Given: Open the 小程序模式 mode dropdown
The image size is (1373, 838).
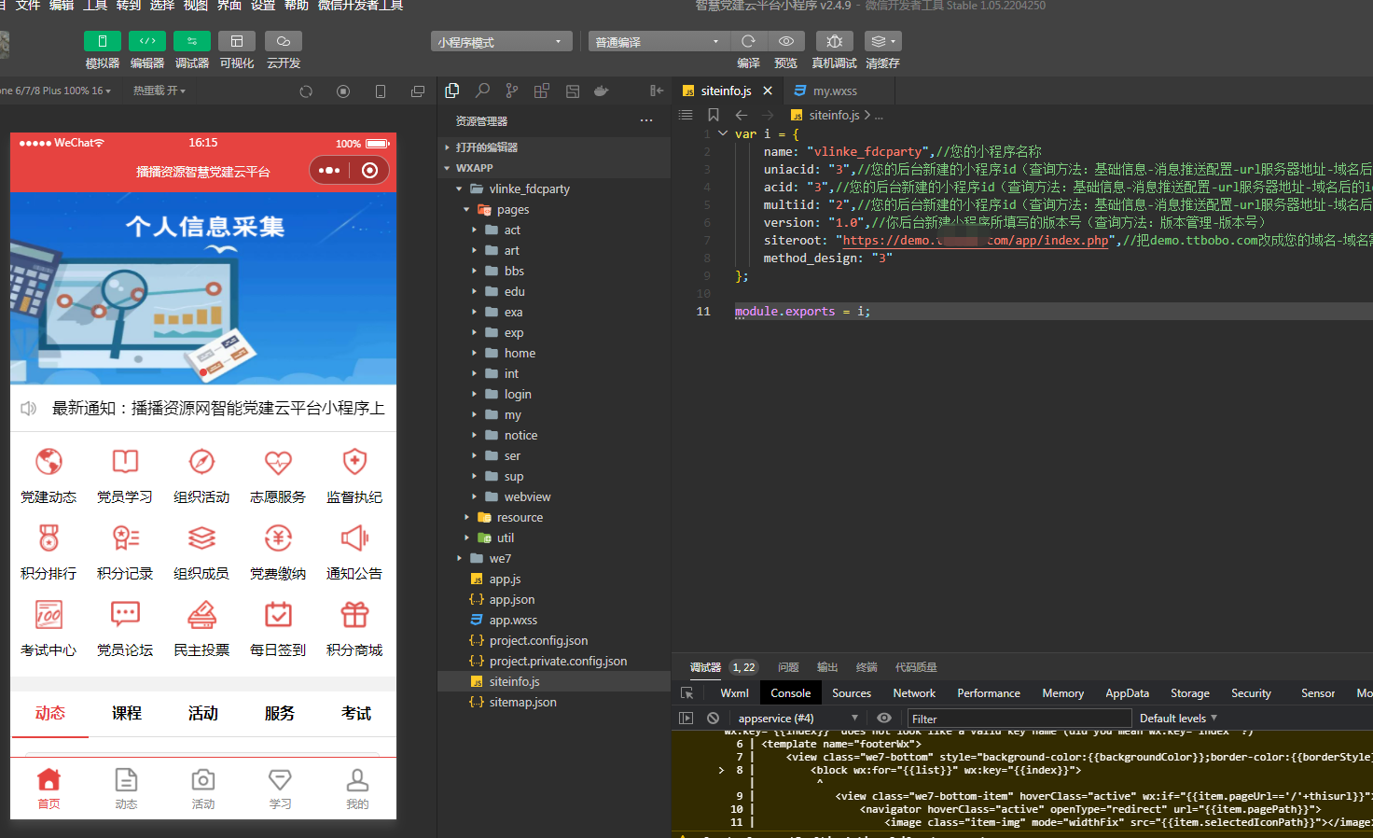Looking at the screenshot, I should click(x=502, y=42).
